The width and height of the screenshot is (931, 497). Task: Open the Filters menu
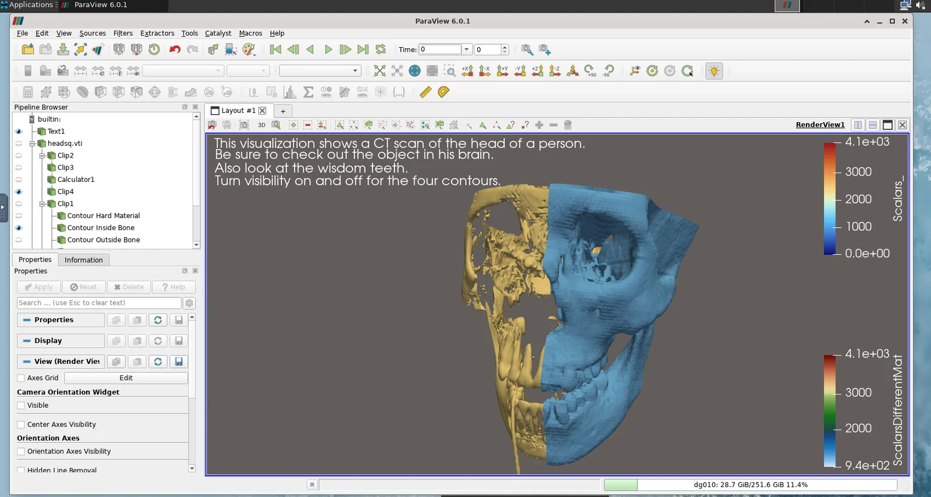click(123, 33)
